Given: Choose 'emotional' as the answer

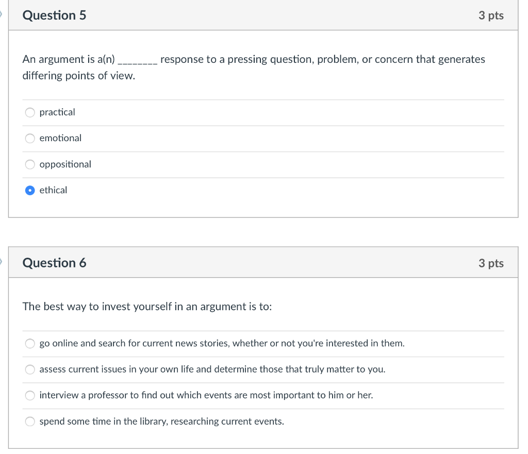Looking at the screenshot, I should click(x=30, y=138).
